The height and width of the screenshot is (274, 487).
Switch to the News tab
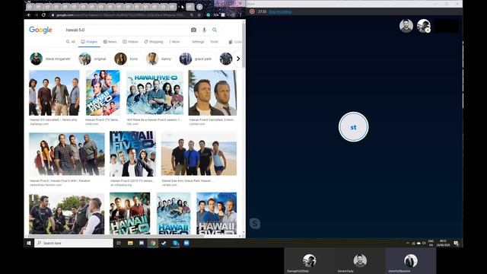[110, 42]
